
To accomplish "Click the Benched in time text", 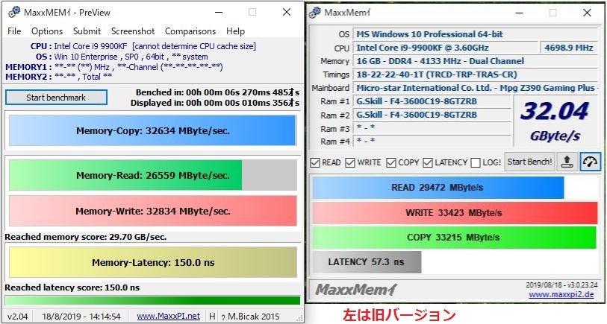I will tap(217, 92).
